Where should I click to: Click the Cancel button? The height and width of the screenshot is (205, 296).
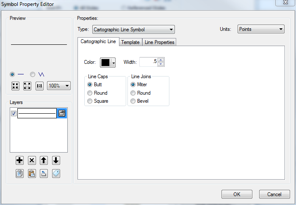(x=274, y=194)
